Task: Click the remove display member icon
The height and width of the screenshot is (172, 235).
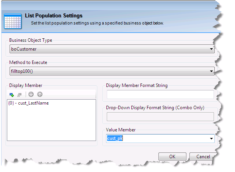Action: (19, 95)
